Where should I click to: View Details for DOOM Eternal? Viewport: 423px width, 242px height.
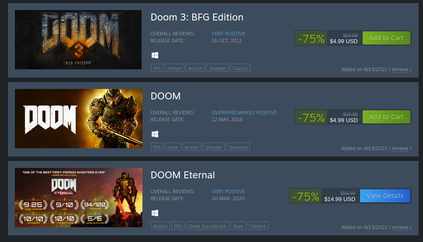click(385, 196)
